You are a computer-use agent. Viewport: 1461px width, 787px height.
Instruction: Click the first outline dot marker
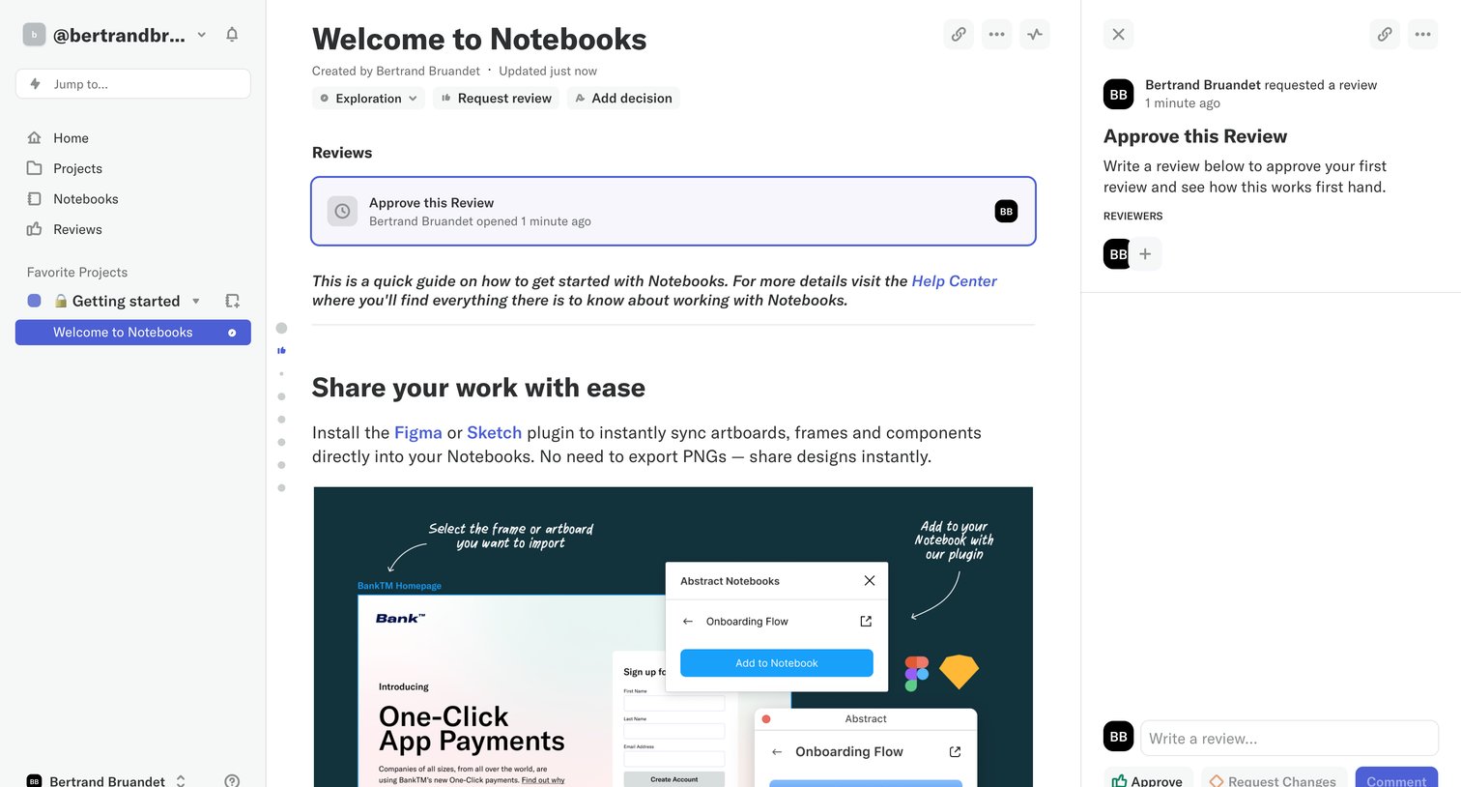tap(281, 329)
